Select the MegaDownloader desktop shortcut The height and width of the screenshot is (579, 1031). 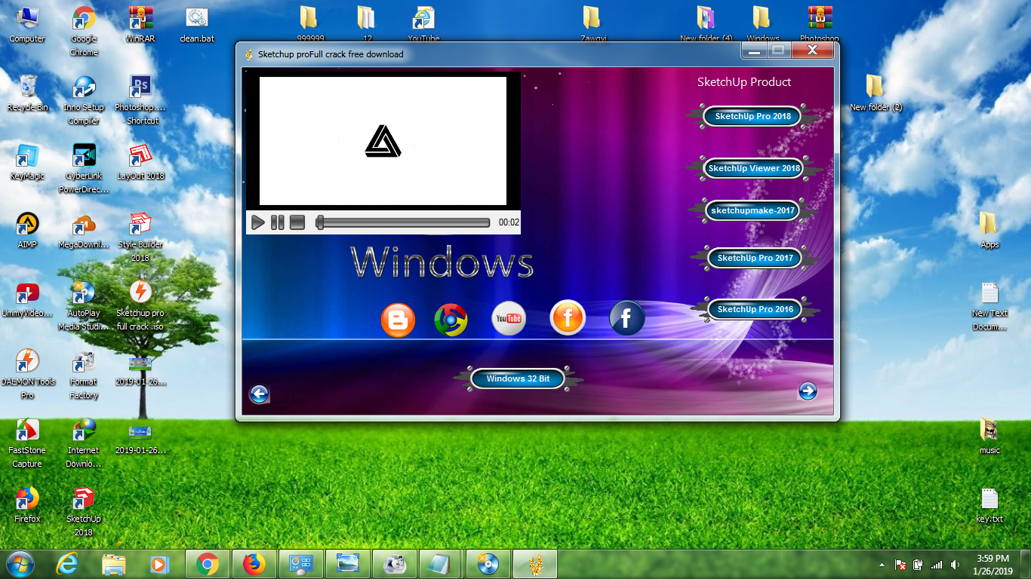point(84,230)
